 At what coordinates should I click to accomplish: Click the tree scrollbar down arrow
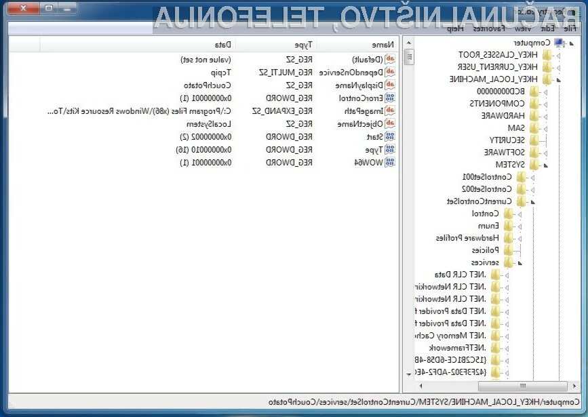[409, 374]
